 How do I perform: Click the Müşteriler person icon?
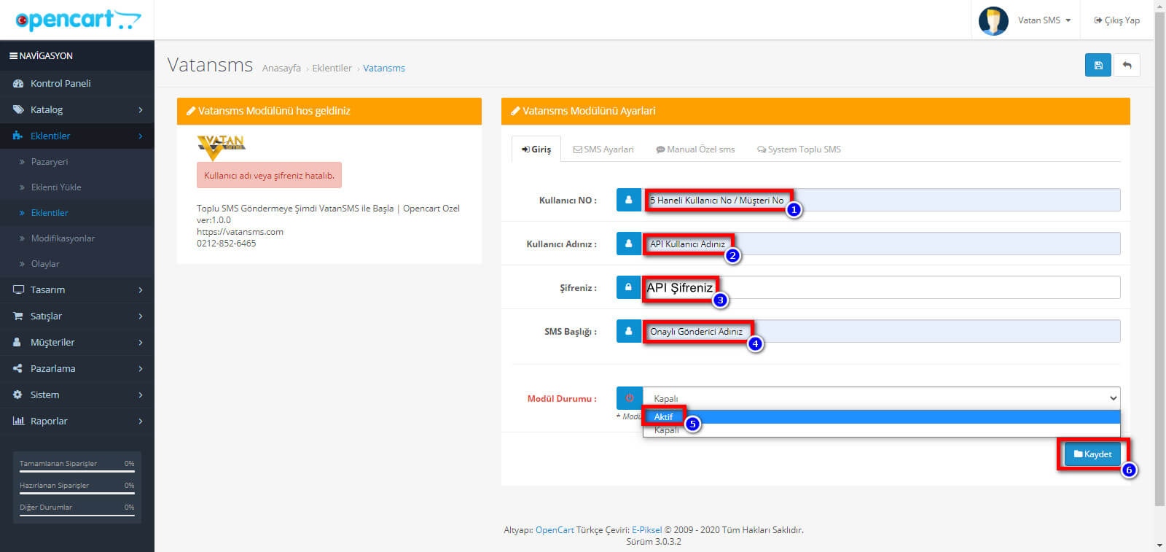coord(17,342)
